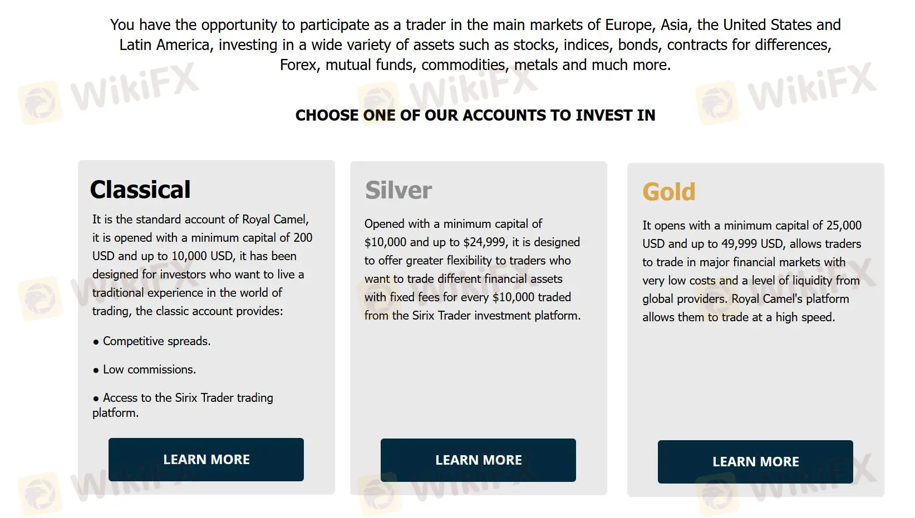The height and width of the screenshot is (518, 915).
Task: Click the Royal Camel's platform text in Gold
Action: pos(790,299)
